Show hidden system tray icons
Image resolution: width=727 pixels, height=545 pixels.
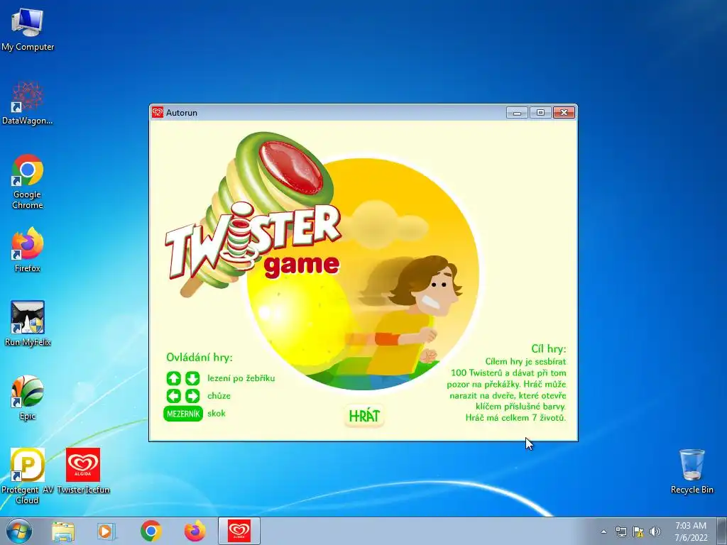603,532
